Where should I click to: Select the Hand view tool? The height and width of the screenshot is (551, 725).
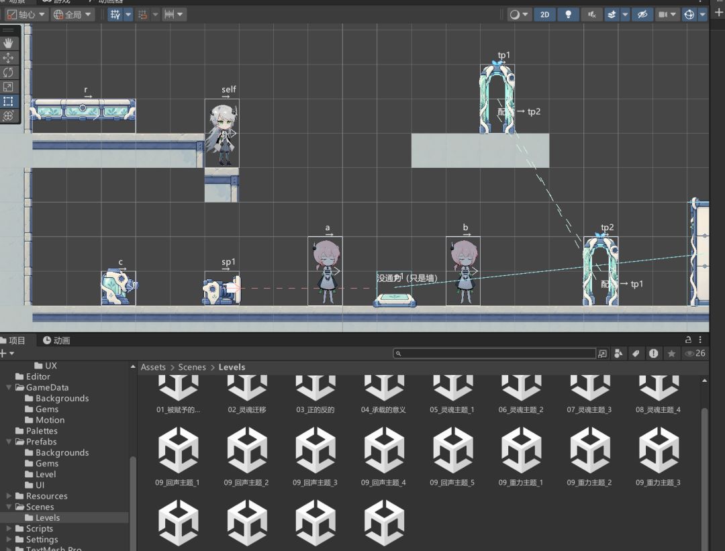pos(8,44)
